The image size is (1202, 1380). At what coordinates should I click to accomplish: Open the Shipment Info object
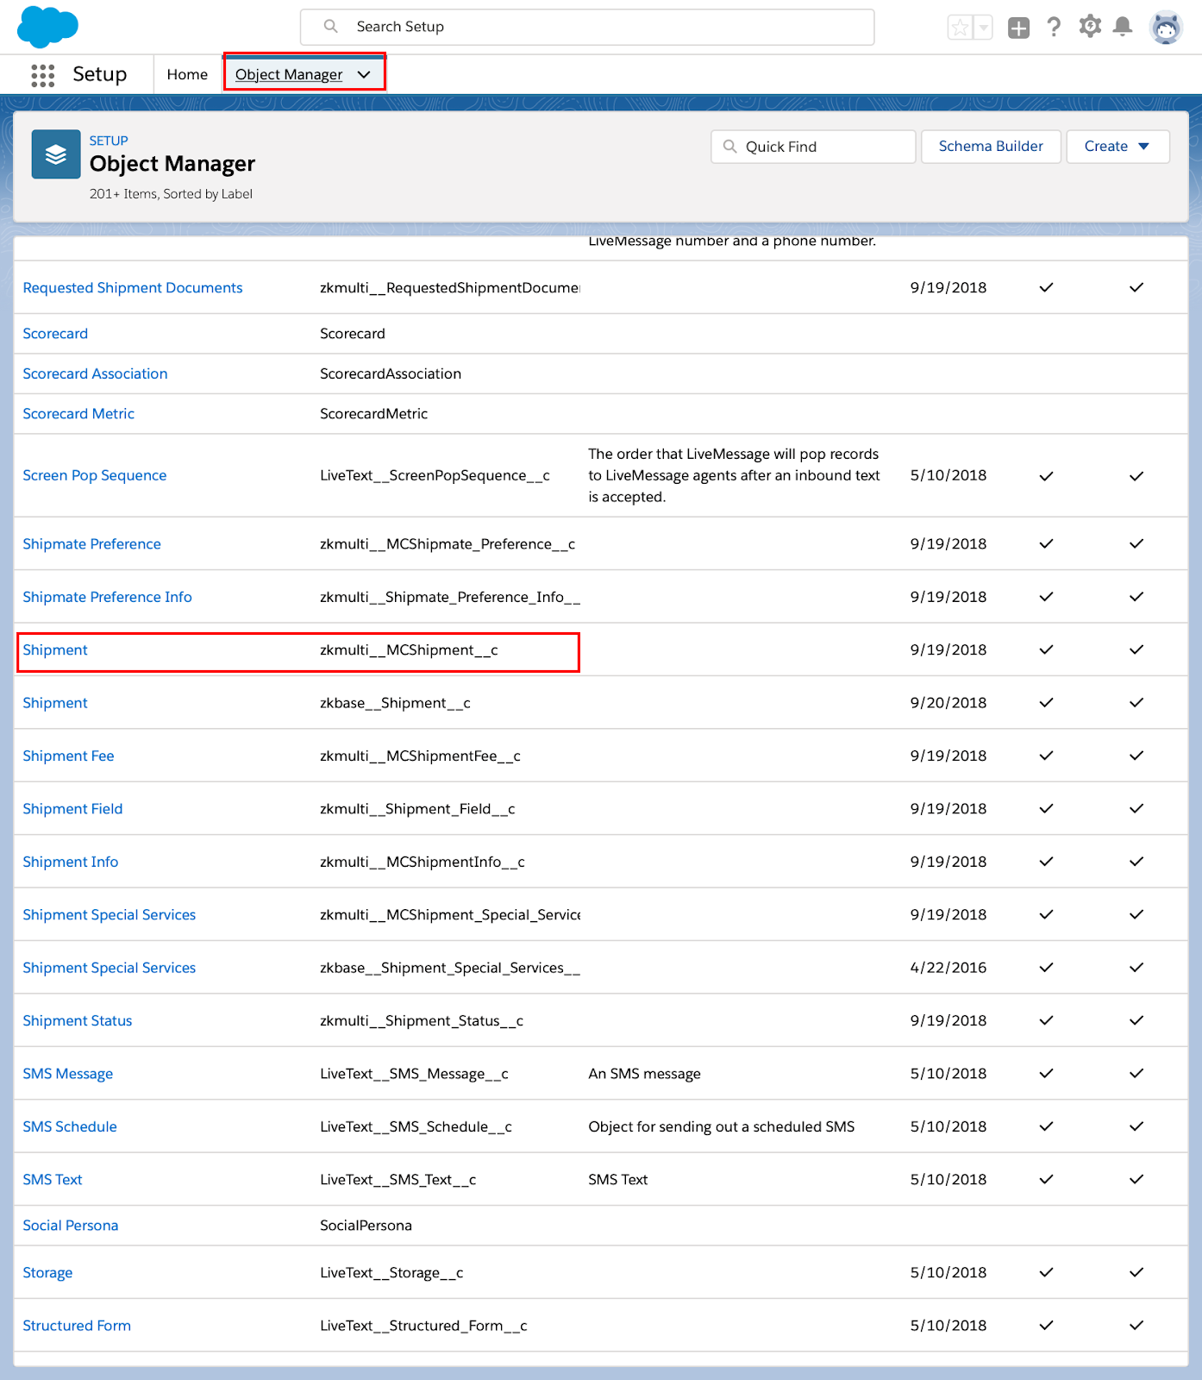point(70,862)
